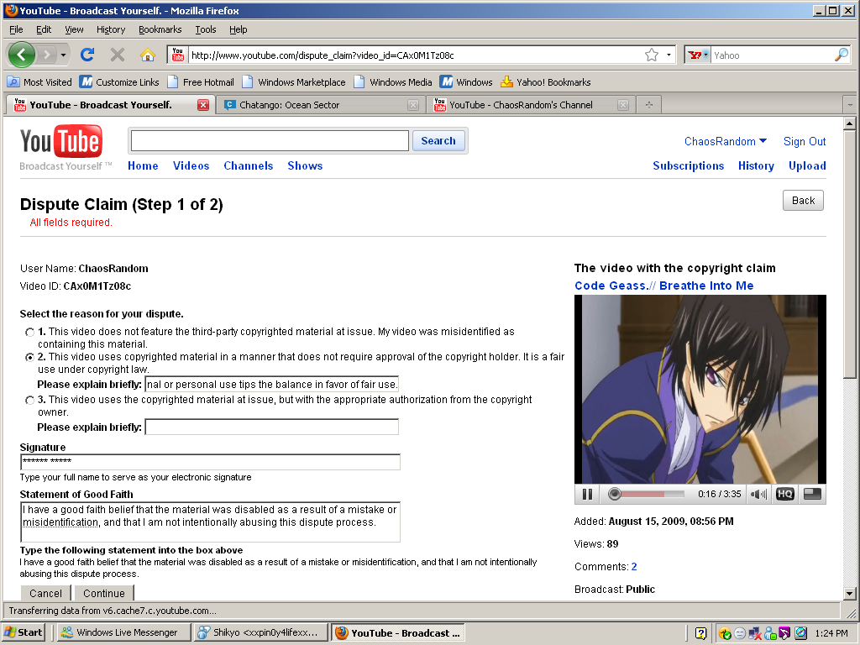This screenshot has height=645, width=860.
Task: Toggle HQ playback quality
Action: [x=784, y=494]
